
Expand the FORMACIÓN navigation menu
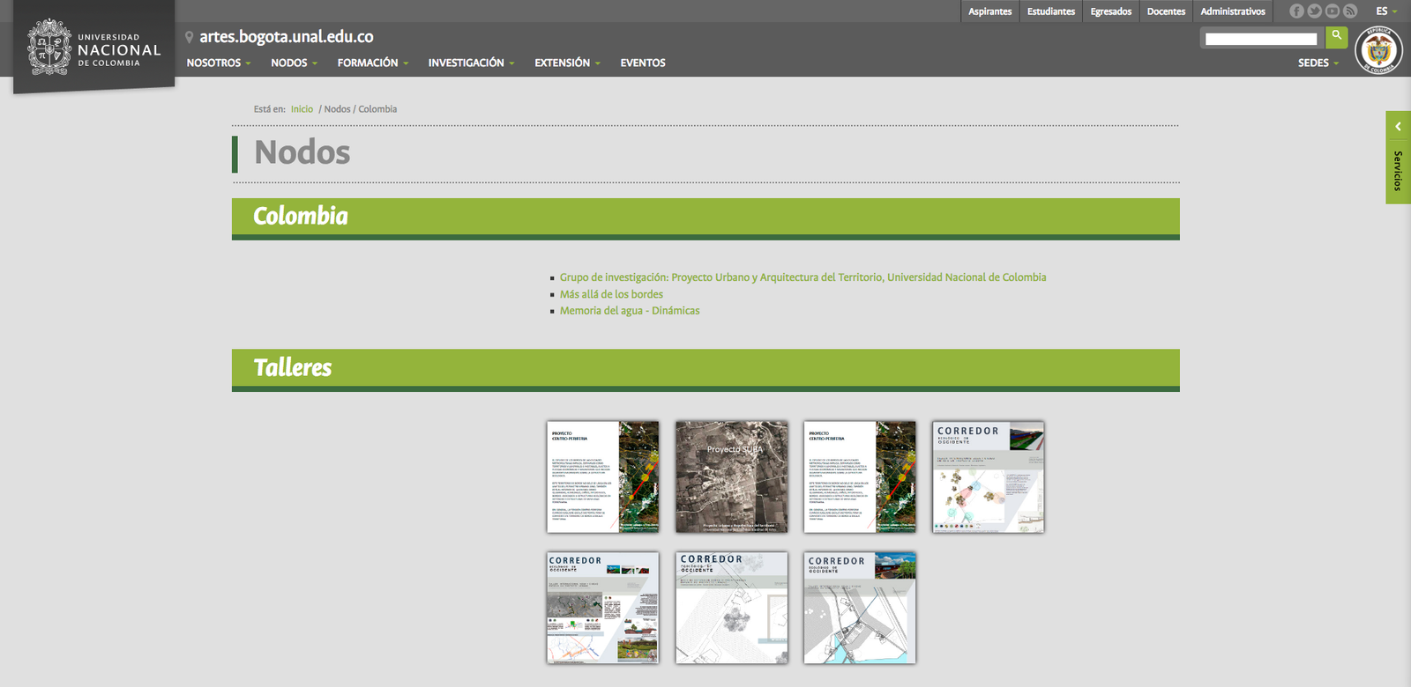(372, 63)
